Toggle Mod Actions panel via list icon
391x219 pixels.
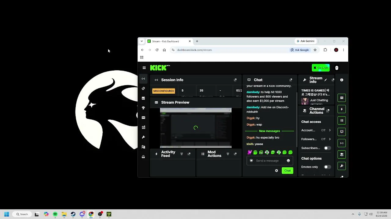pyautogui.click(x=342, y=121)
